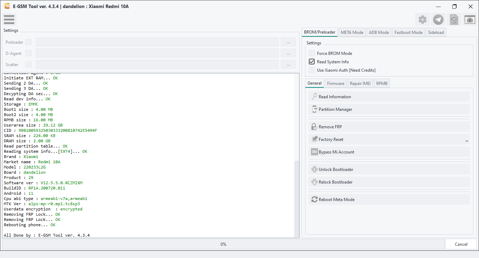Uncheck Read System Info

click(x=312, y=62)
